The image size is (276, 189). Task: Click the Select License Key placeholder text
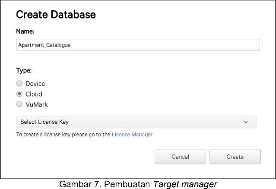44,122
